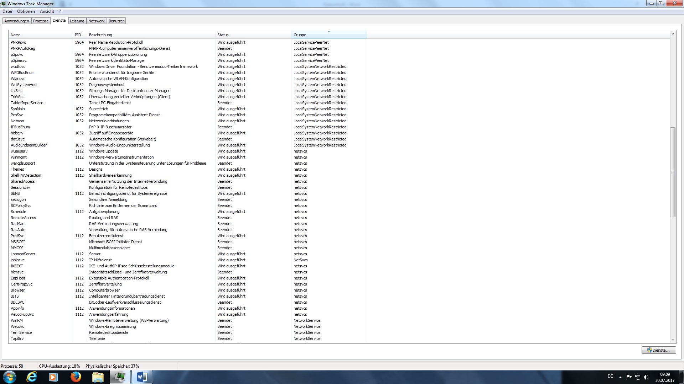The image size is (684, 384).
Task: Open the volume speaker tray icon
Action: click(646, 377)
